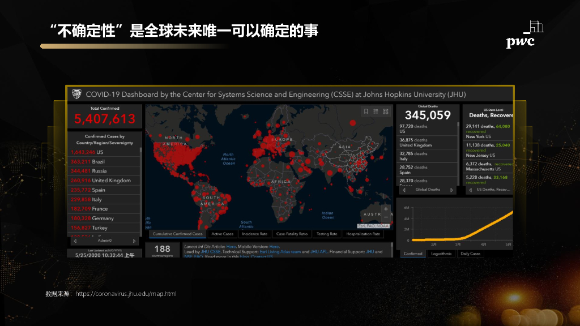Viewport: 580px width, 326px height.
Task: Click the Indian Ocean map label
Action: point(327,216)
